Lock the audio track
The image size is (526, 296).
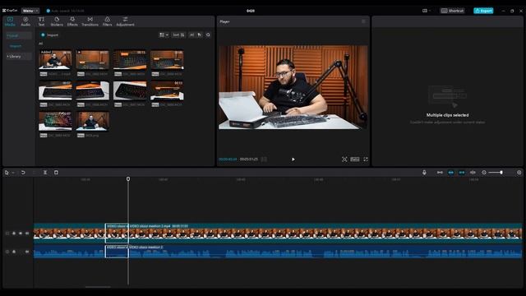coord(14,252)
